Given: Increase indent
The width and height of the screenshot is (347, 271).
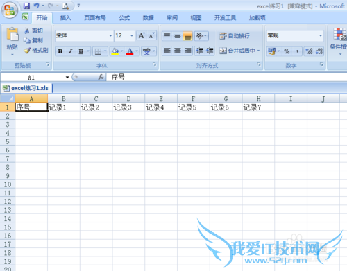Looking at the screenshot, I should [x=210, y=51].
